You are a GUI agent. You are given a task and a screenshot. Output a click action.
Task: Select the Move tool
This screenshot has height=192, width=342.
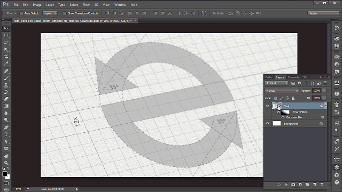(x=6, y=29)
